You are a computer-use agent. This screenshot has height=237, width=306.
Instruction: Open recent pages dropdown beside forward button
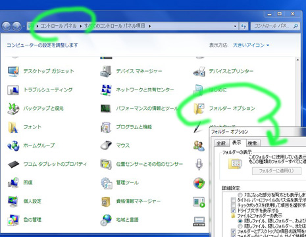point(24,26)
